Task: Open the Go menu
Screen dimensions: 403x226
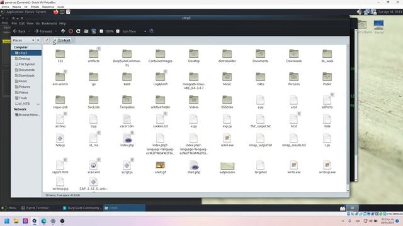Action: [x=38, y=23]
